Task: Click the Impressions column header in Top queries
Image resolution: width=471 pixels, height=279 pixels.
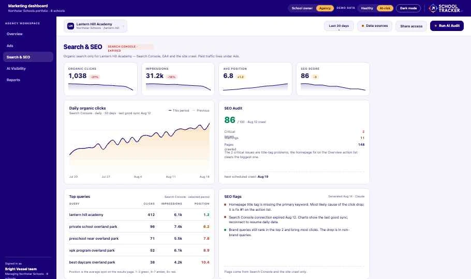Action: pos(171,204)
